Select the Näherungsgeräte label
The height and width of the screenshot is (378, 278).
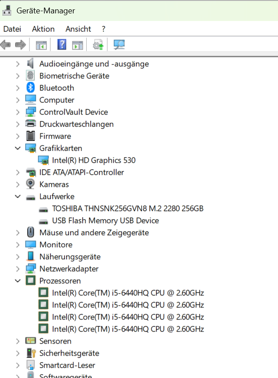[x=70, y=257]
